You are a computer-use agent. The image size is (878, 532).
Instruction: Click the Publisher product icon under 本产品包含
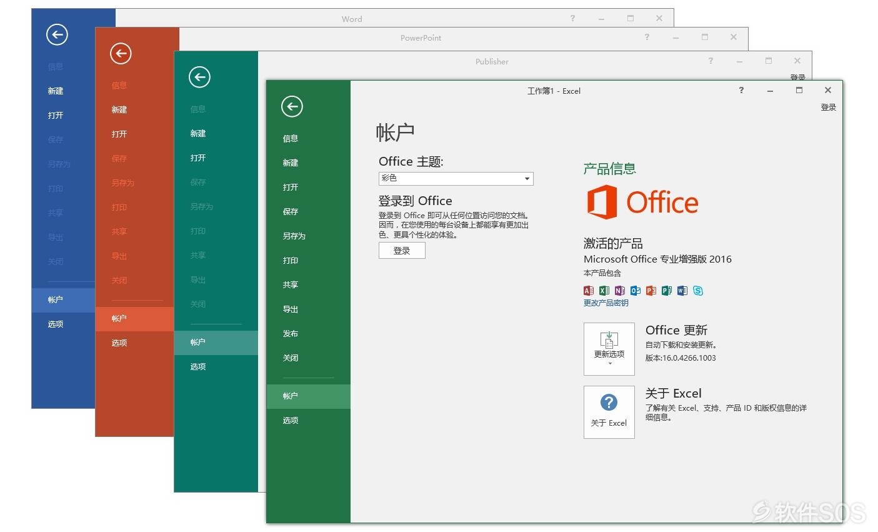(x=667, y=291)
